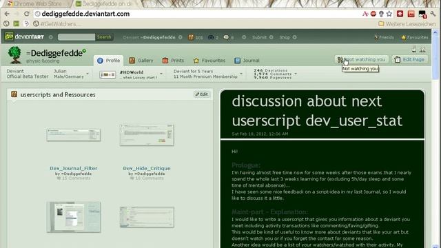This screenshot has height=248, width=441.
Task: Open the deviantART menu arrow beside the logo
Action: (x=50, y=37)
